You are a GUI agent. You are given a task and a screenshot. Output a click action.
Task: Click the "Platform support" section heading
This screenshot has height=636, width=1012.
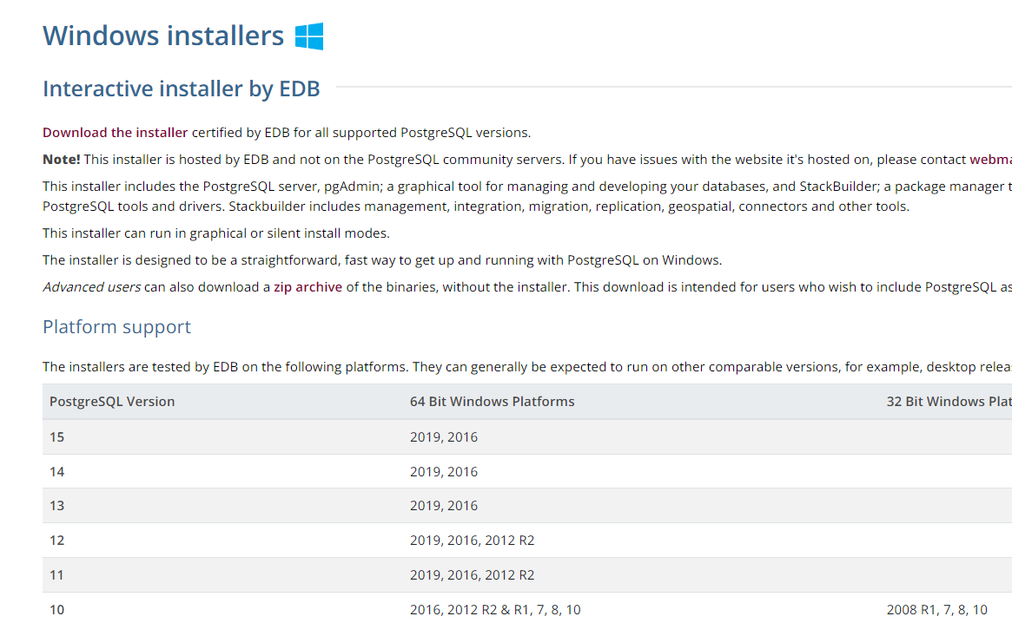(116, 327)
